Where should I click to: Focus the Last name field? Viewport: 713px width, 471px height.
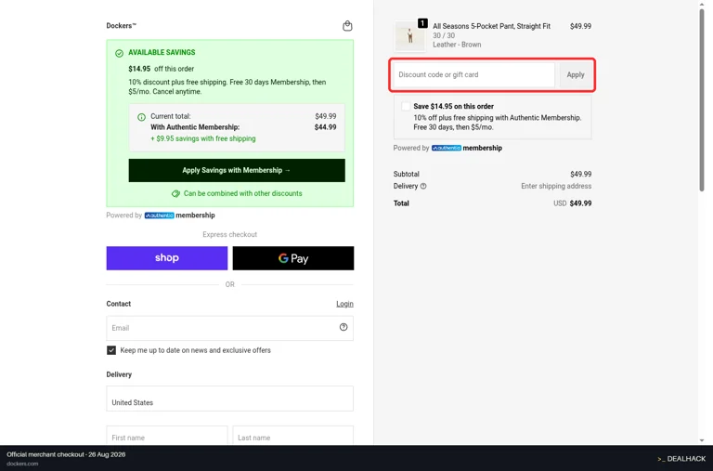pos(293,436)
